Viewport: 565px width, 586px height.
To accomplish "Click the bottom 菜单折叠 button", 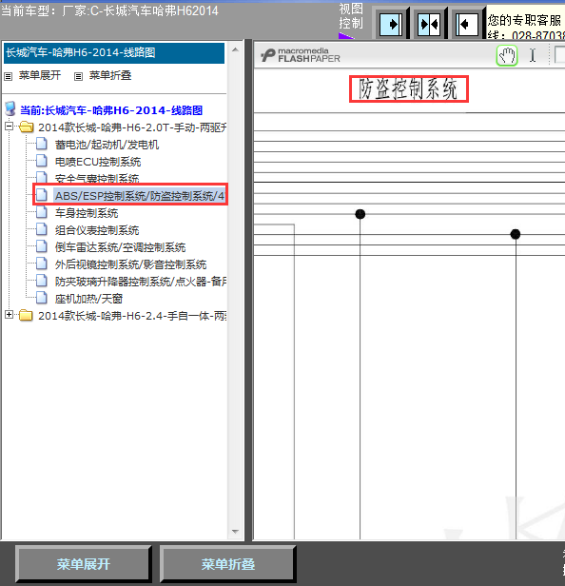I will pos(228,564).
